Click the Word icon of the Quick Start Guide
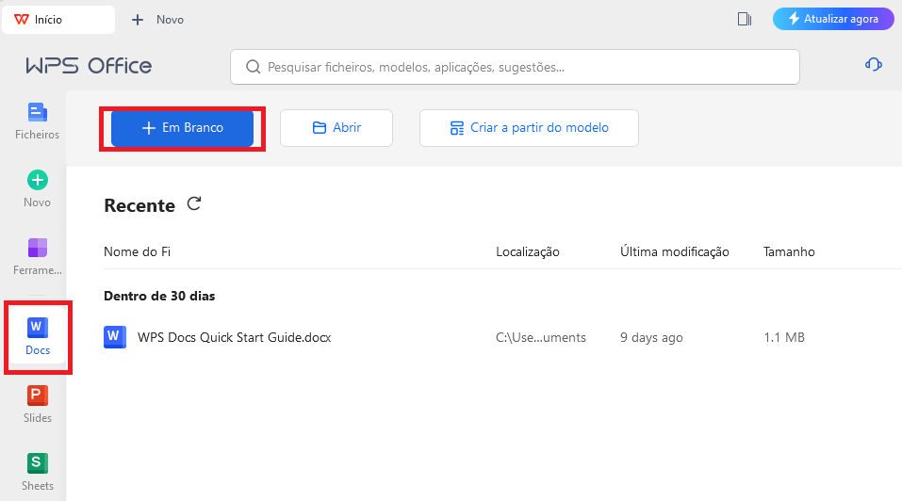 pyautogui.click(x=114, y=336)
